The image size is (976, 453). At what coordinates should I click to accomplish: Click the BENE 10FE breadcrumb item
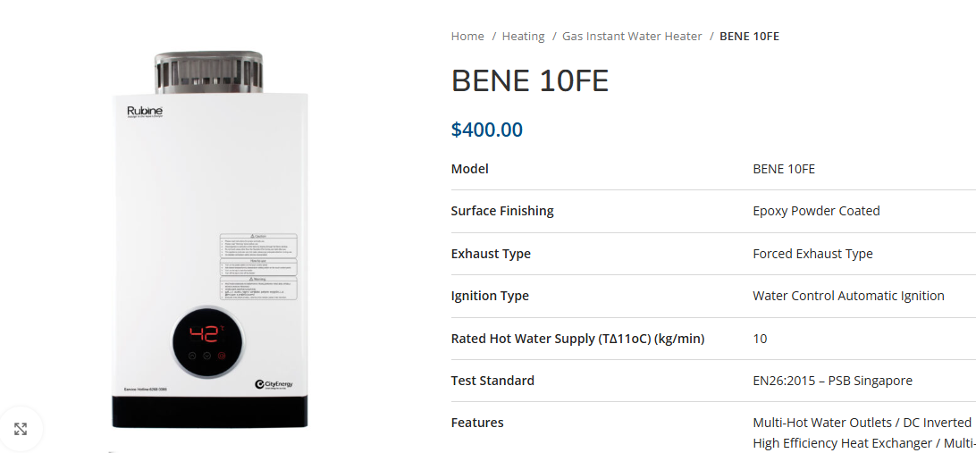[x=749, y=37]
